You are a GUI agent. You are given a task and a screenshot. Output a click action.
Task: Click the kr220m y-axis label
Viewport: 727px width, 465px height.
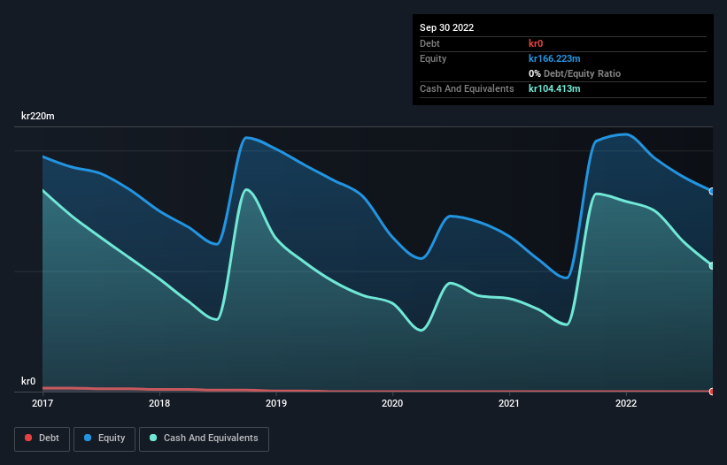(x=37, y=116)
